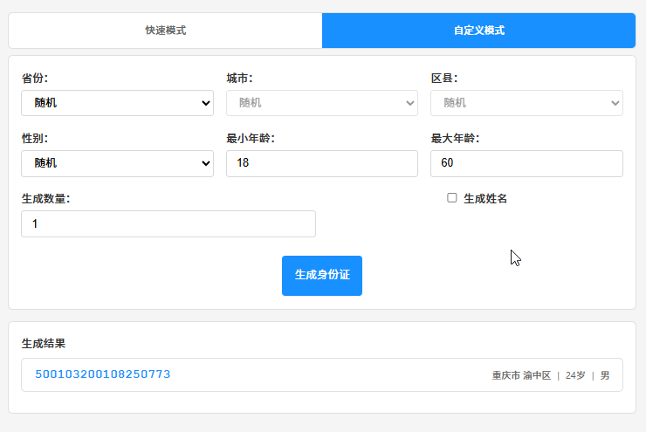Click the 最小年龄 label text

(251, 139)
